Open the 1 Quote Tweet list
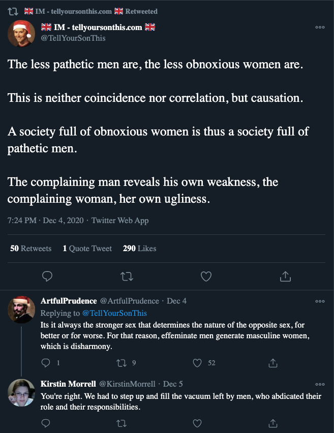This screenshot has width=334, height=433. (87, 249)
